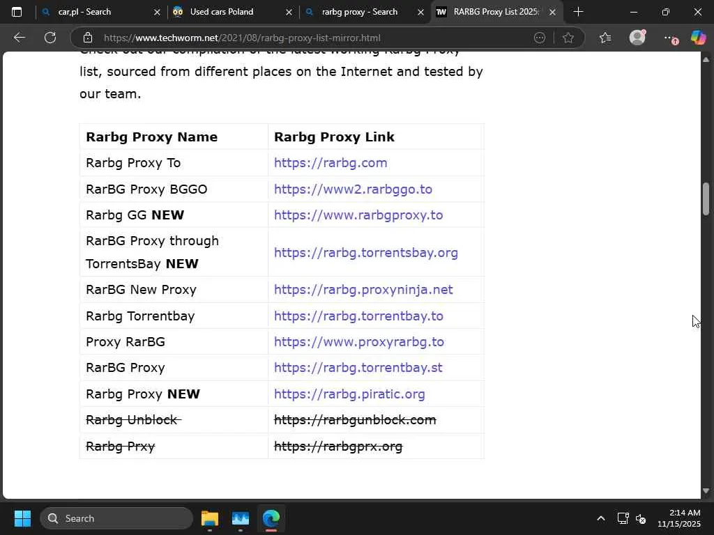The width and height of the screenshot is (714, 535).
Task: Open the clock and date panel
Action: click(678, 518)
